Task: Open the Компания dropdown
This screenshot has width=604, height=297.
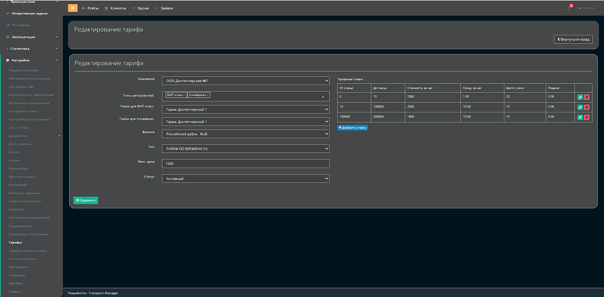Action: [x=246, y=81]
